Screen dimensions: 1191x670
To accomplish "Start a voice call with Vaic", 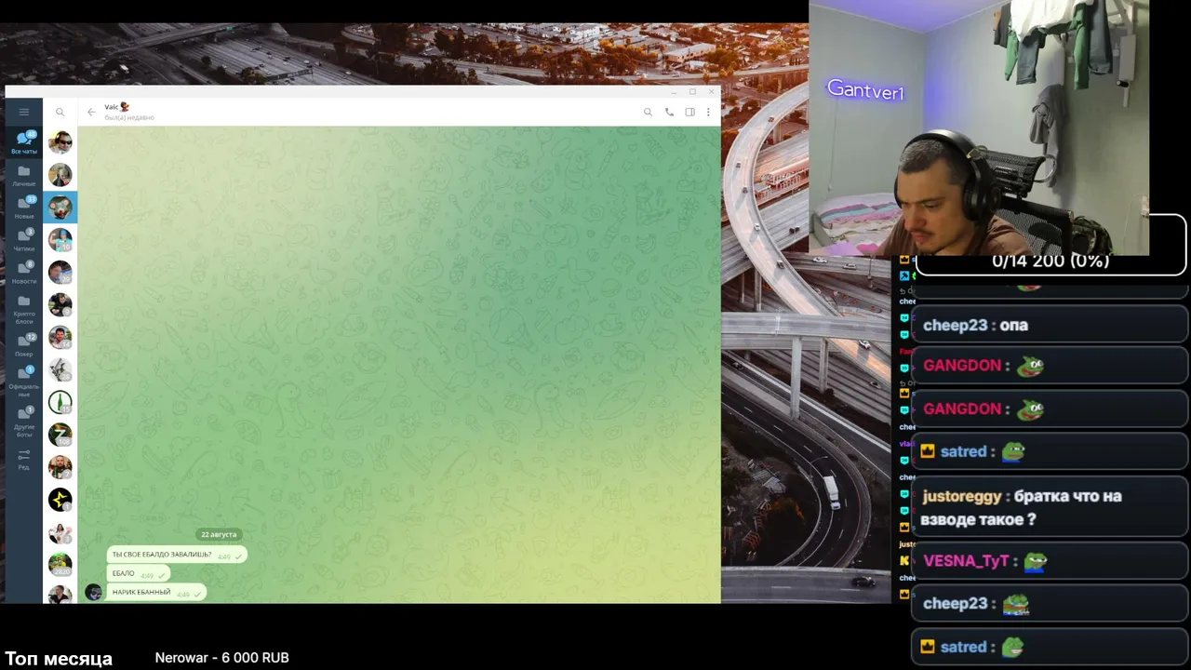I will (669, 112).
